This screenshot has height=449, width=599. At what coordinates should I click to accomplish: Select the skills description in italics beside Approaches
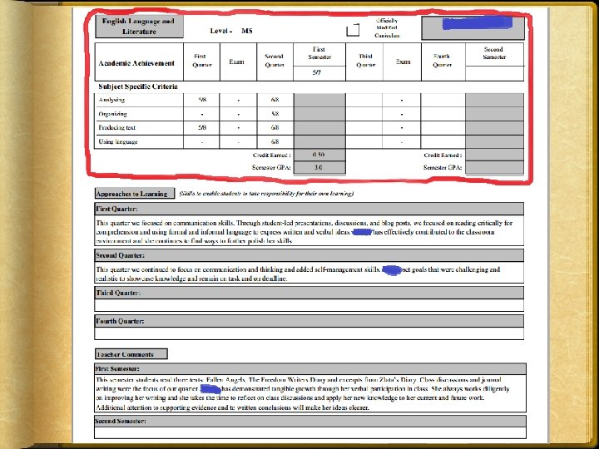point(267,194)
